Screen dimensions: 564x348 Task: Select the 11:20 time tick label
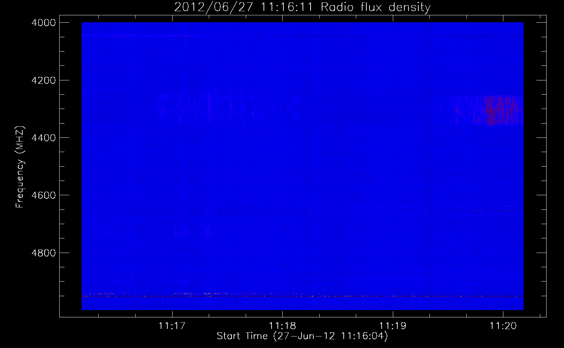[x=503, y=326]
